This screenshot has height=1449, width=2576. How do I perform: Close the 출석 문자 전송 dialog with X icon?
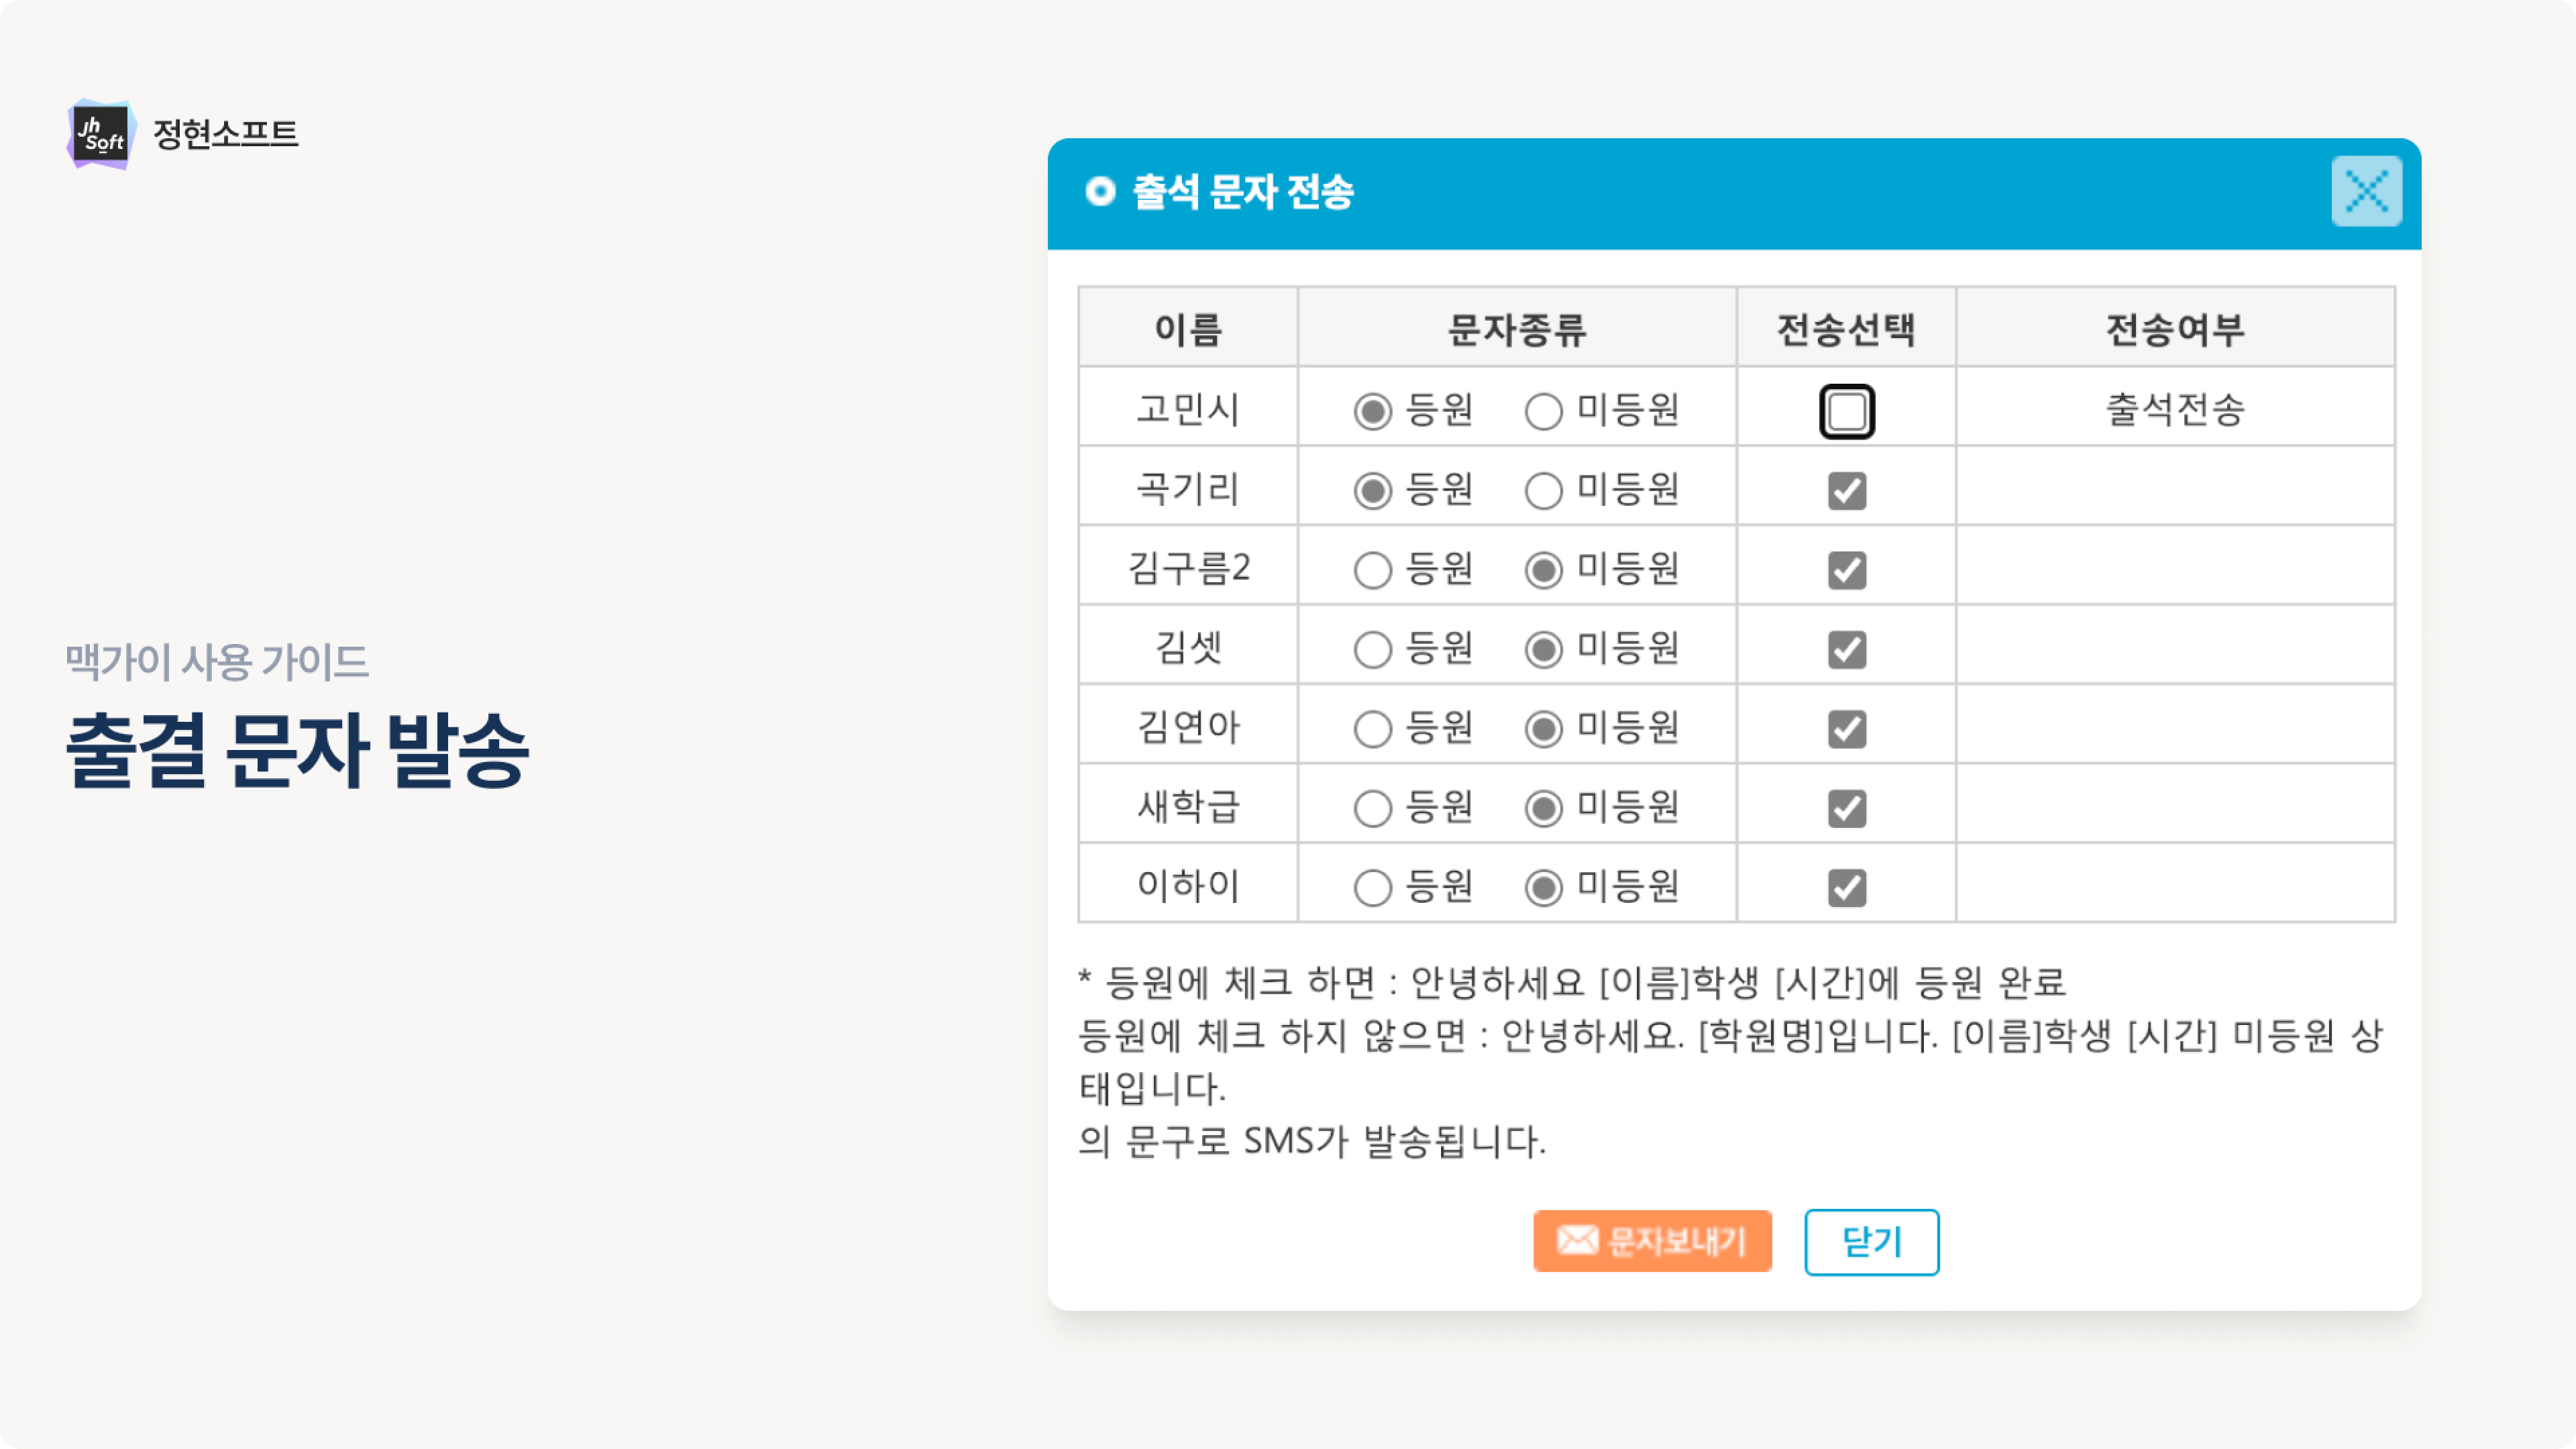(2366, 191)
